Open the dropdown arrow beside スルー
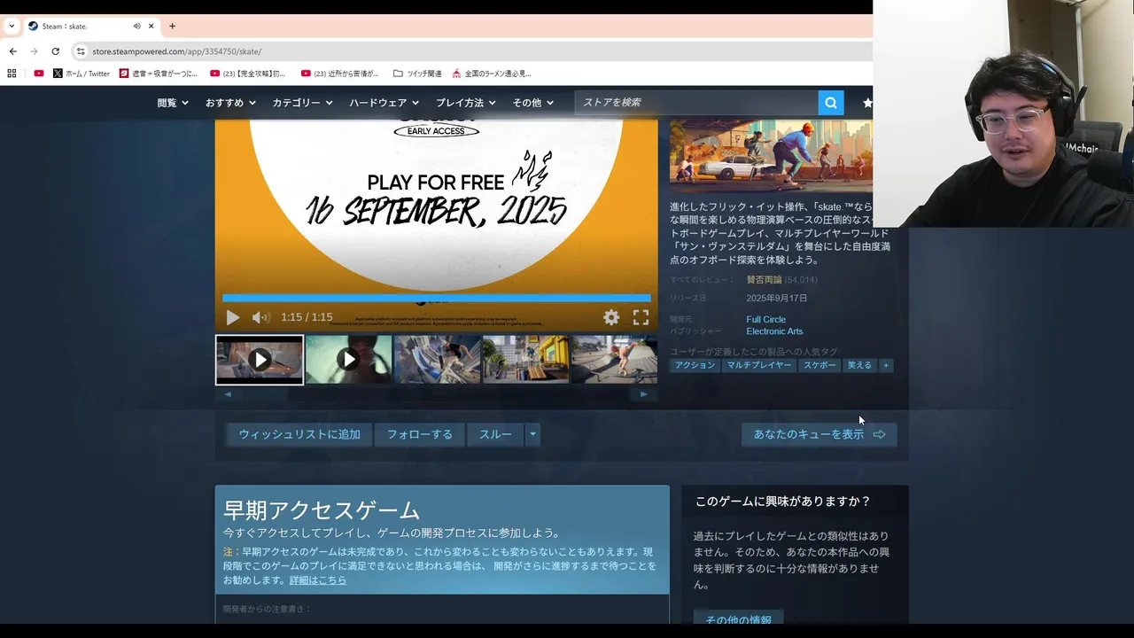Screen dimensions: 1134x638 coord(532,434)
